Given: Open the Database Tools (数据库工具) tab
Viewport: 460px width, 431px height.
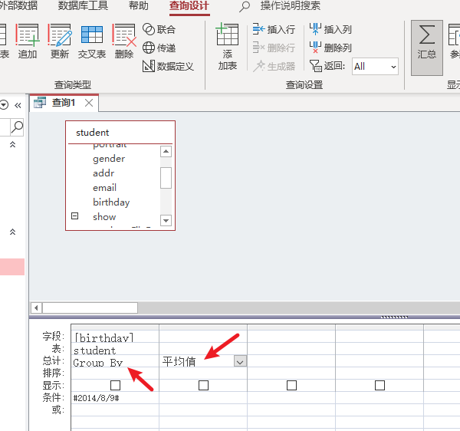Looking at the screenshot, I should tap(83, 6).
